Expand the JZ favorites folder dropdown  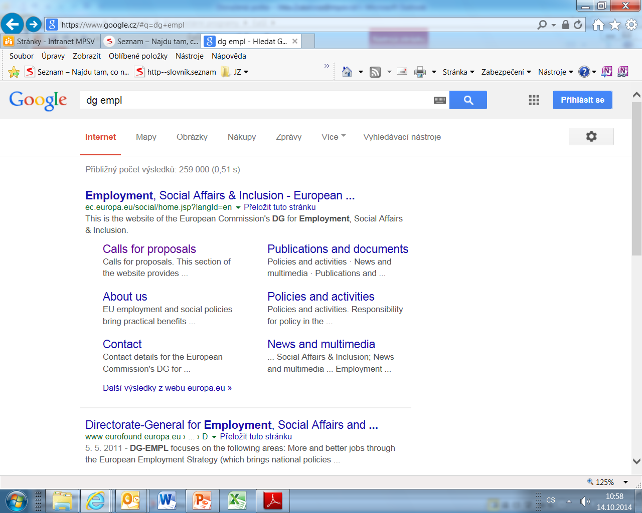click(246, 72)
